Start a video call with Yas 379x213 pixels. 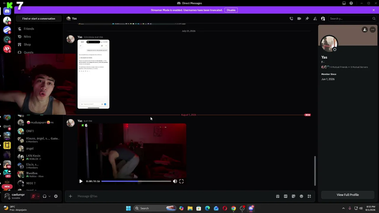point(299,19)
